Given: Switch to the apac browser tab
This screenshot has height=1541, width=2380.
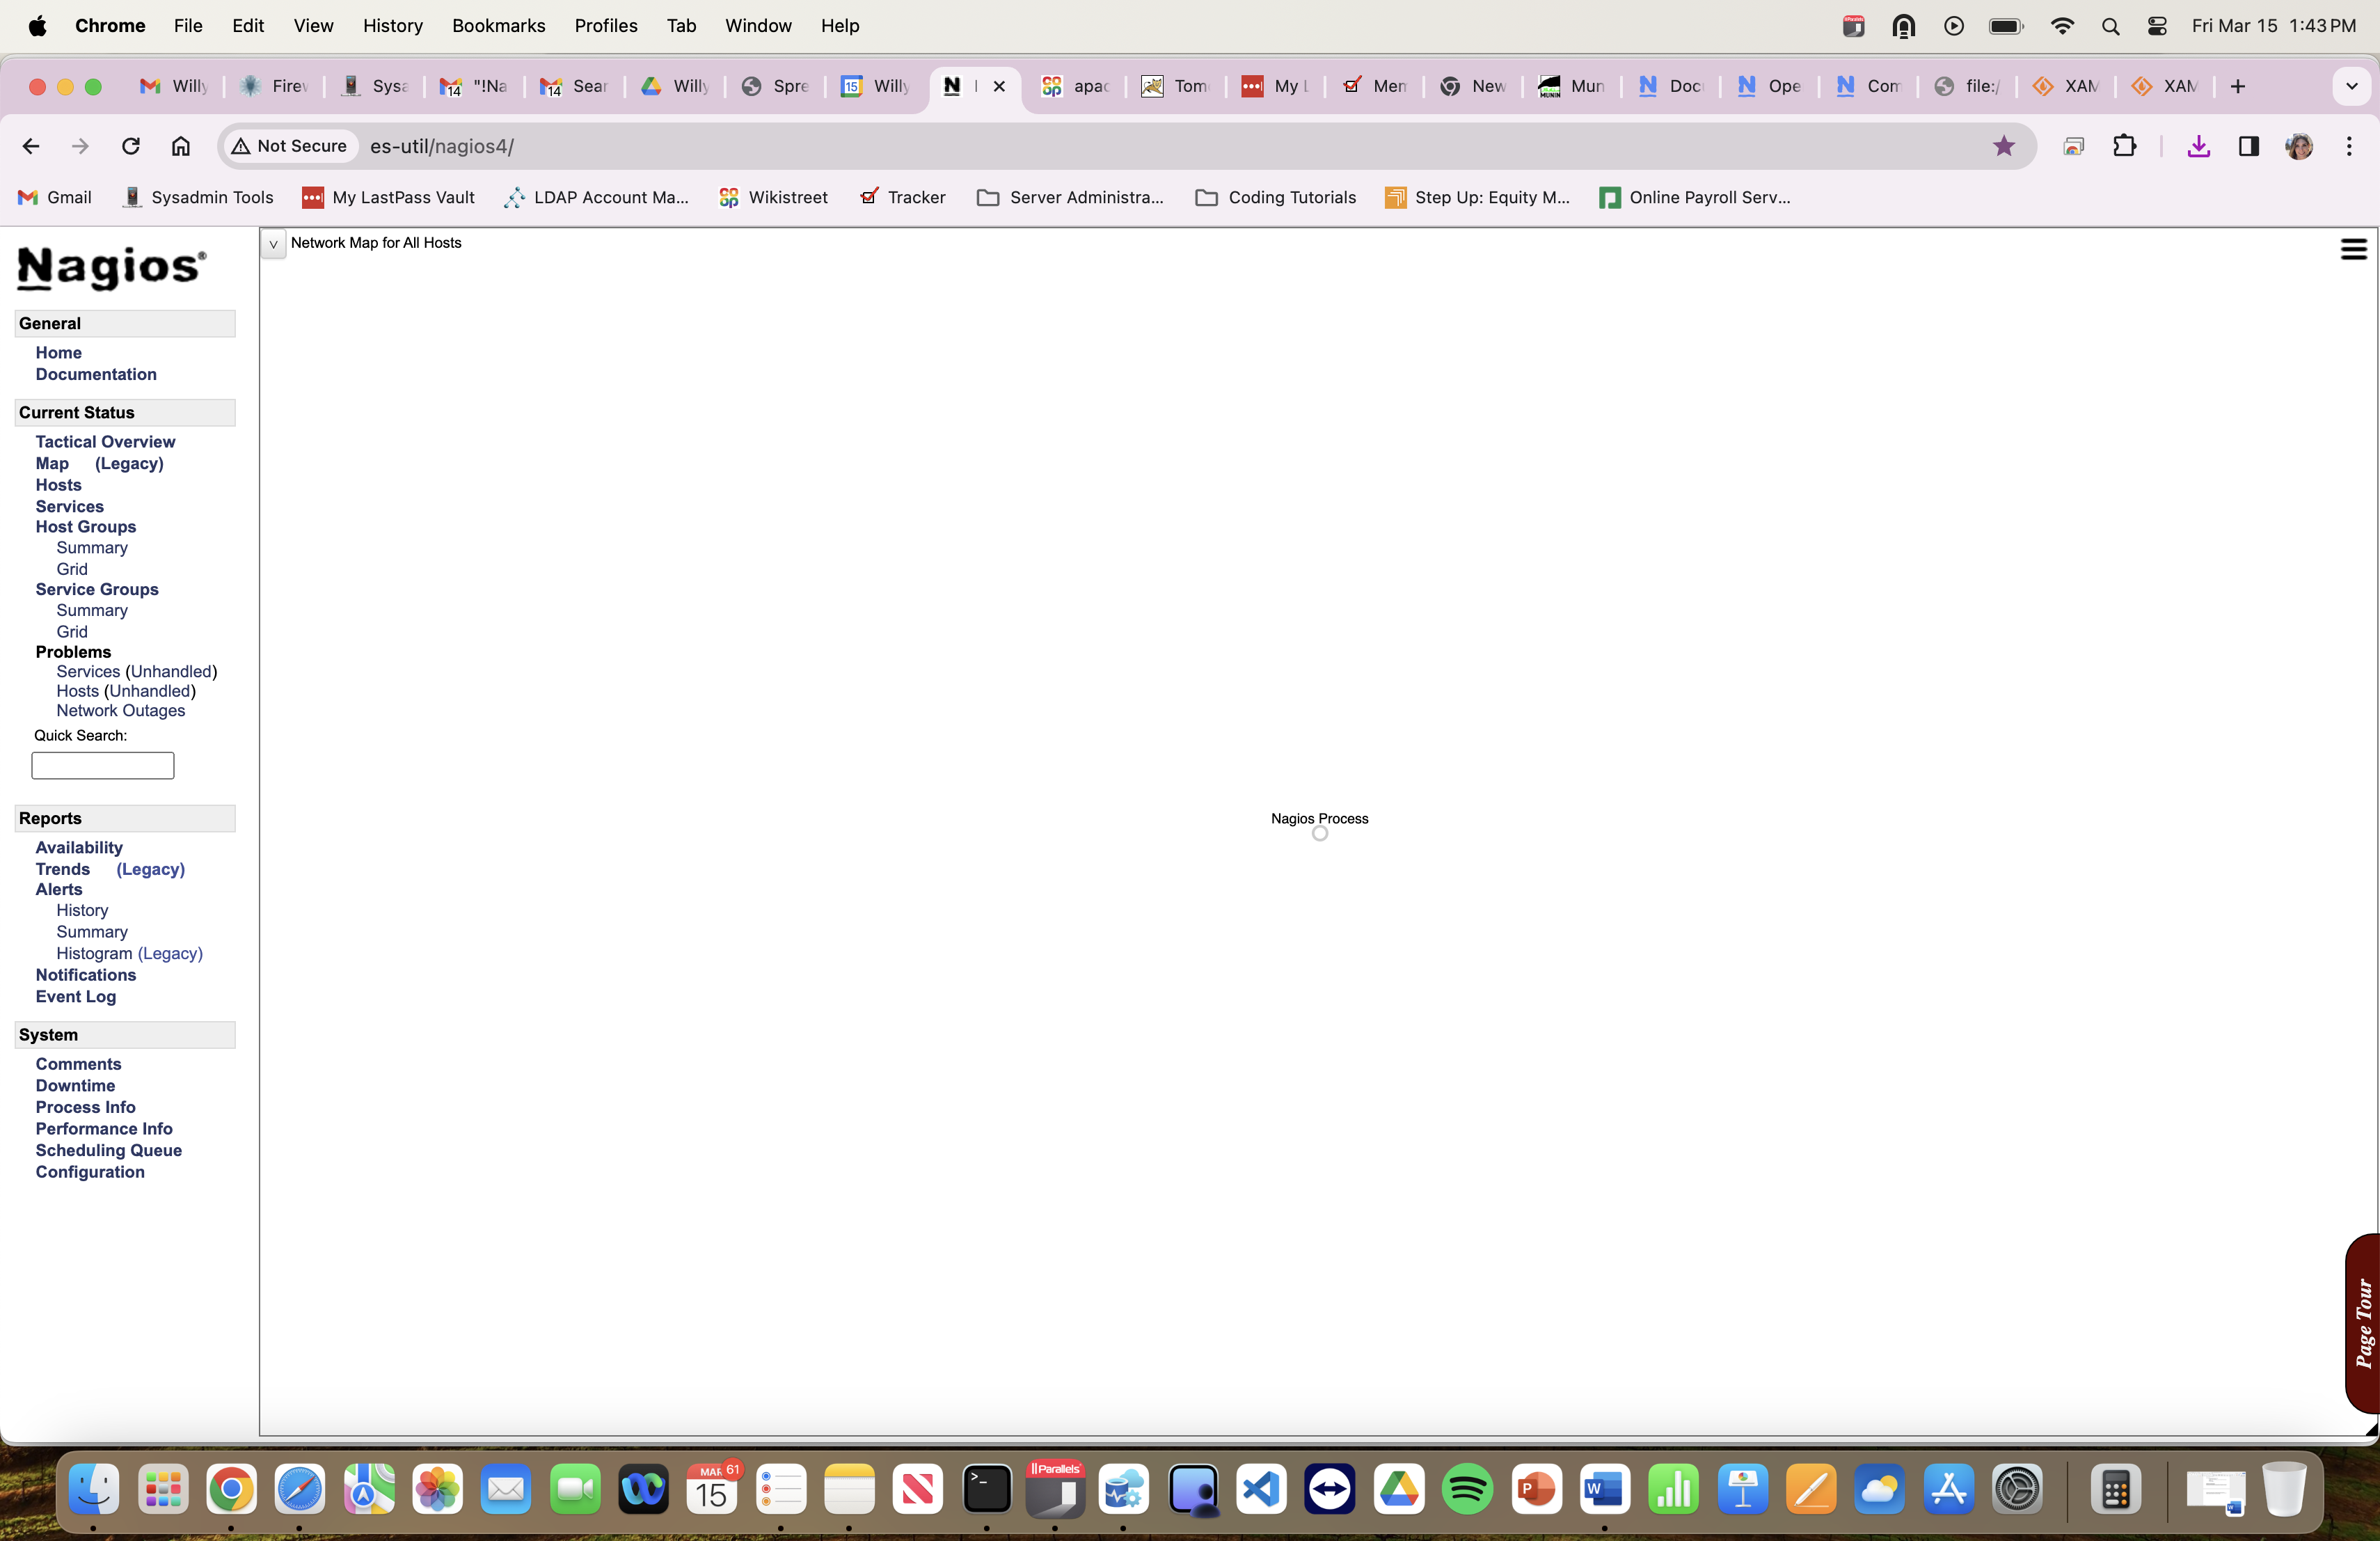Looking at the screenshot, I should (x=1075, y=86).
